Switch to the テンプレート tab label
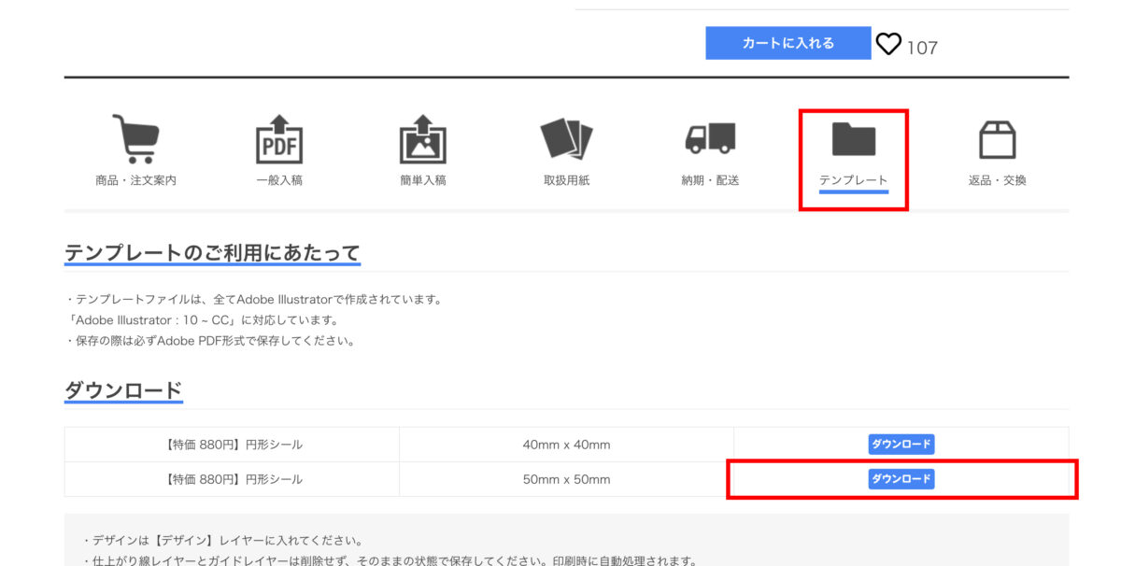Image resolution: width=1121 pixels, height=566 pixels. click(854, 180)
